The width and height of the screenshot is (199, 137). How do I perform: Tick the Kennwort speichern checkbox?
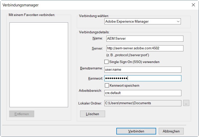[107, 85]
